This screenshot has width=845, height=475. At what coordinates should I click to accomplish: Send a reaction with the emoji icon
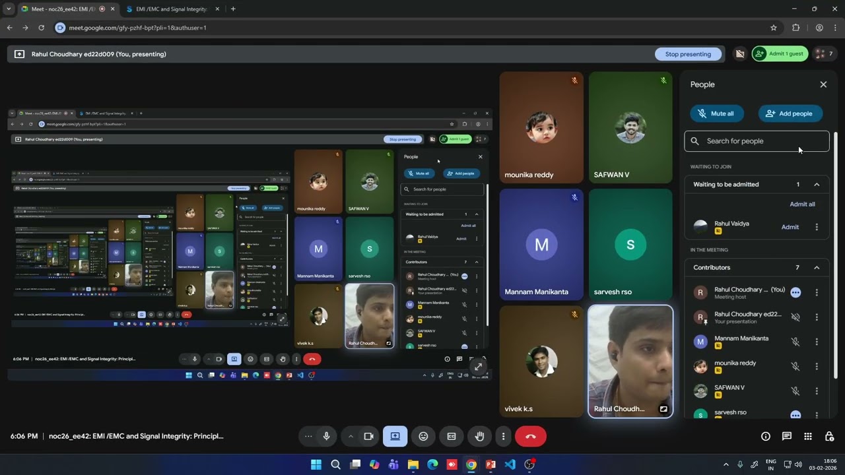[x=423, y=436]
